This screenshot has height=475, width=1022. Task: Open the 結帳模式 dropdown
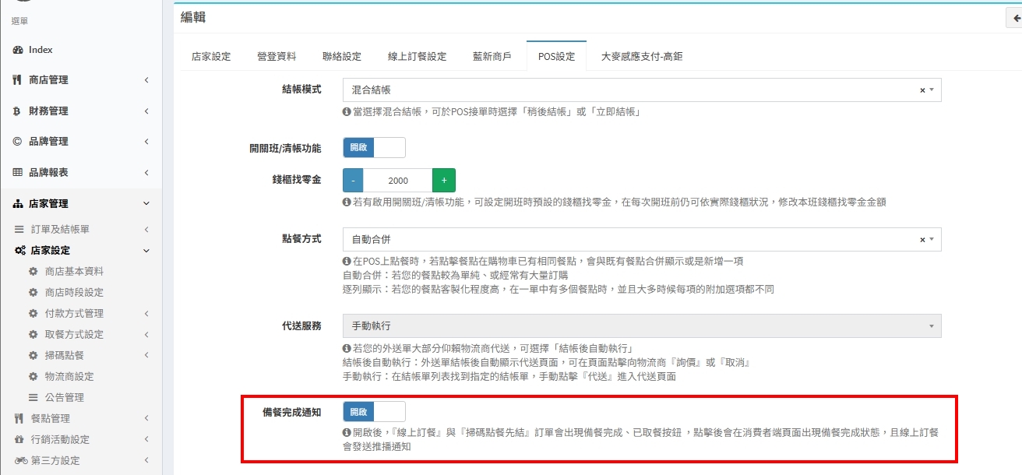pyautogui.click(x=641, y=90)
